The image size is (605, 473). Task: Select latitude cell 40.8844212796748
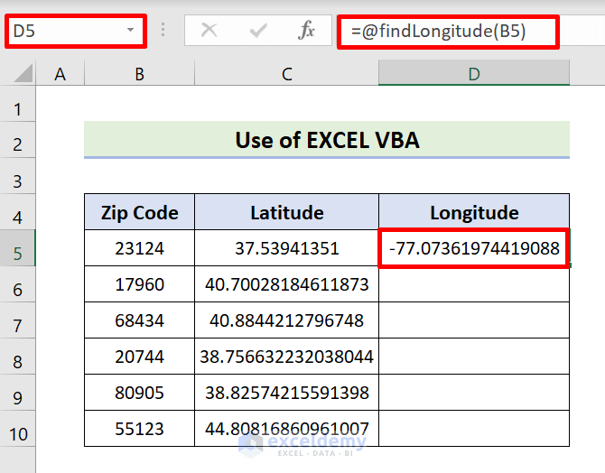(286, 320)
